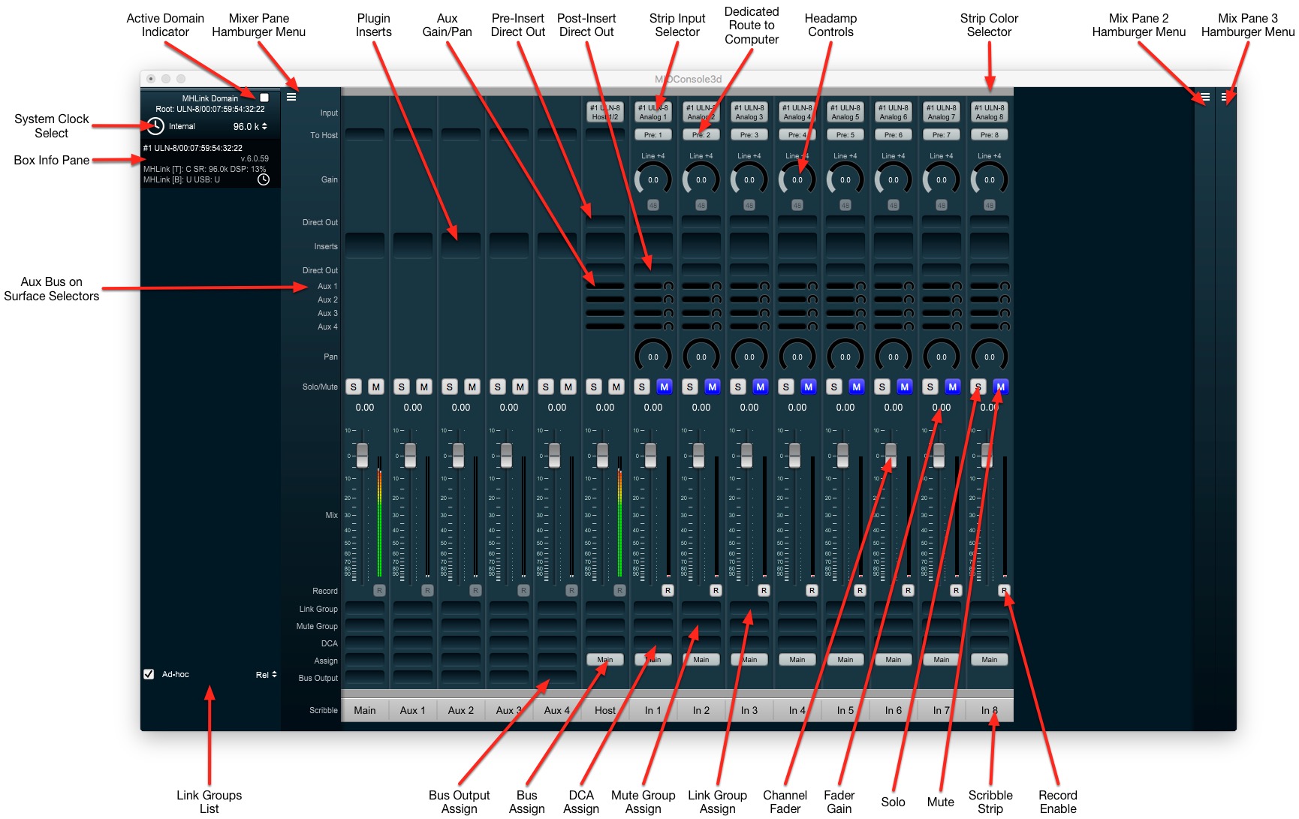Toggle the Active Domain indicator checkbox

(264, 98)
